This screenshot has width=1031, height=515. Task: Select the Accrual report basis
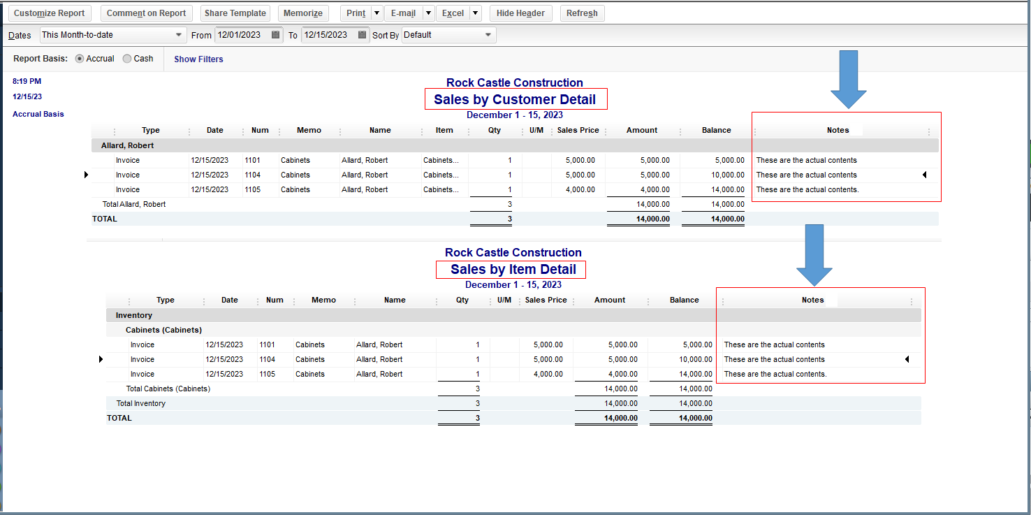[79, 59]
